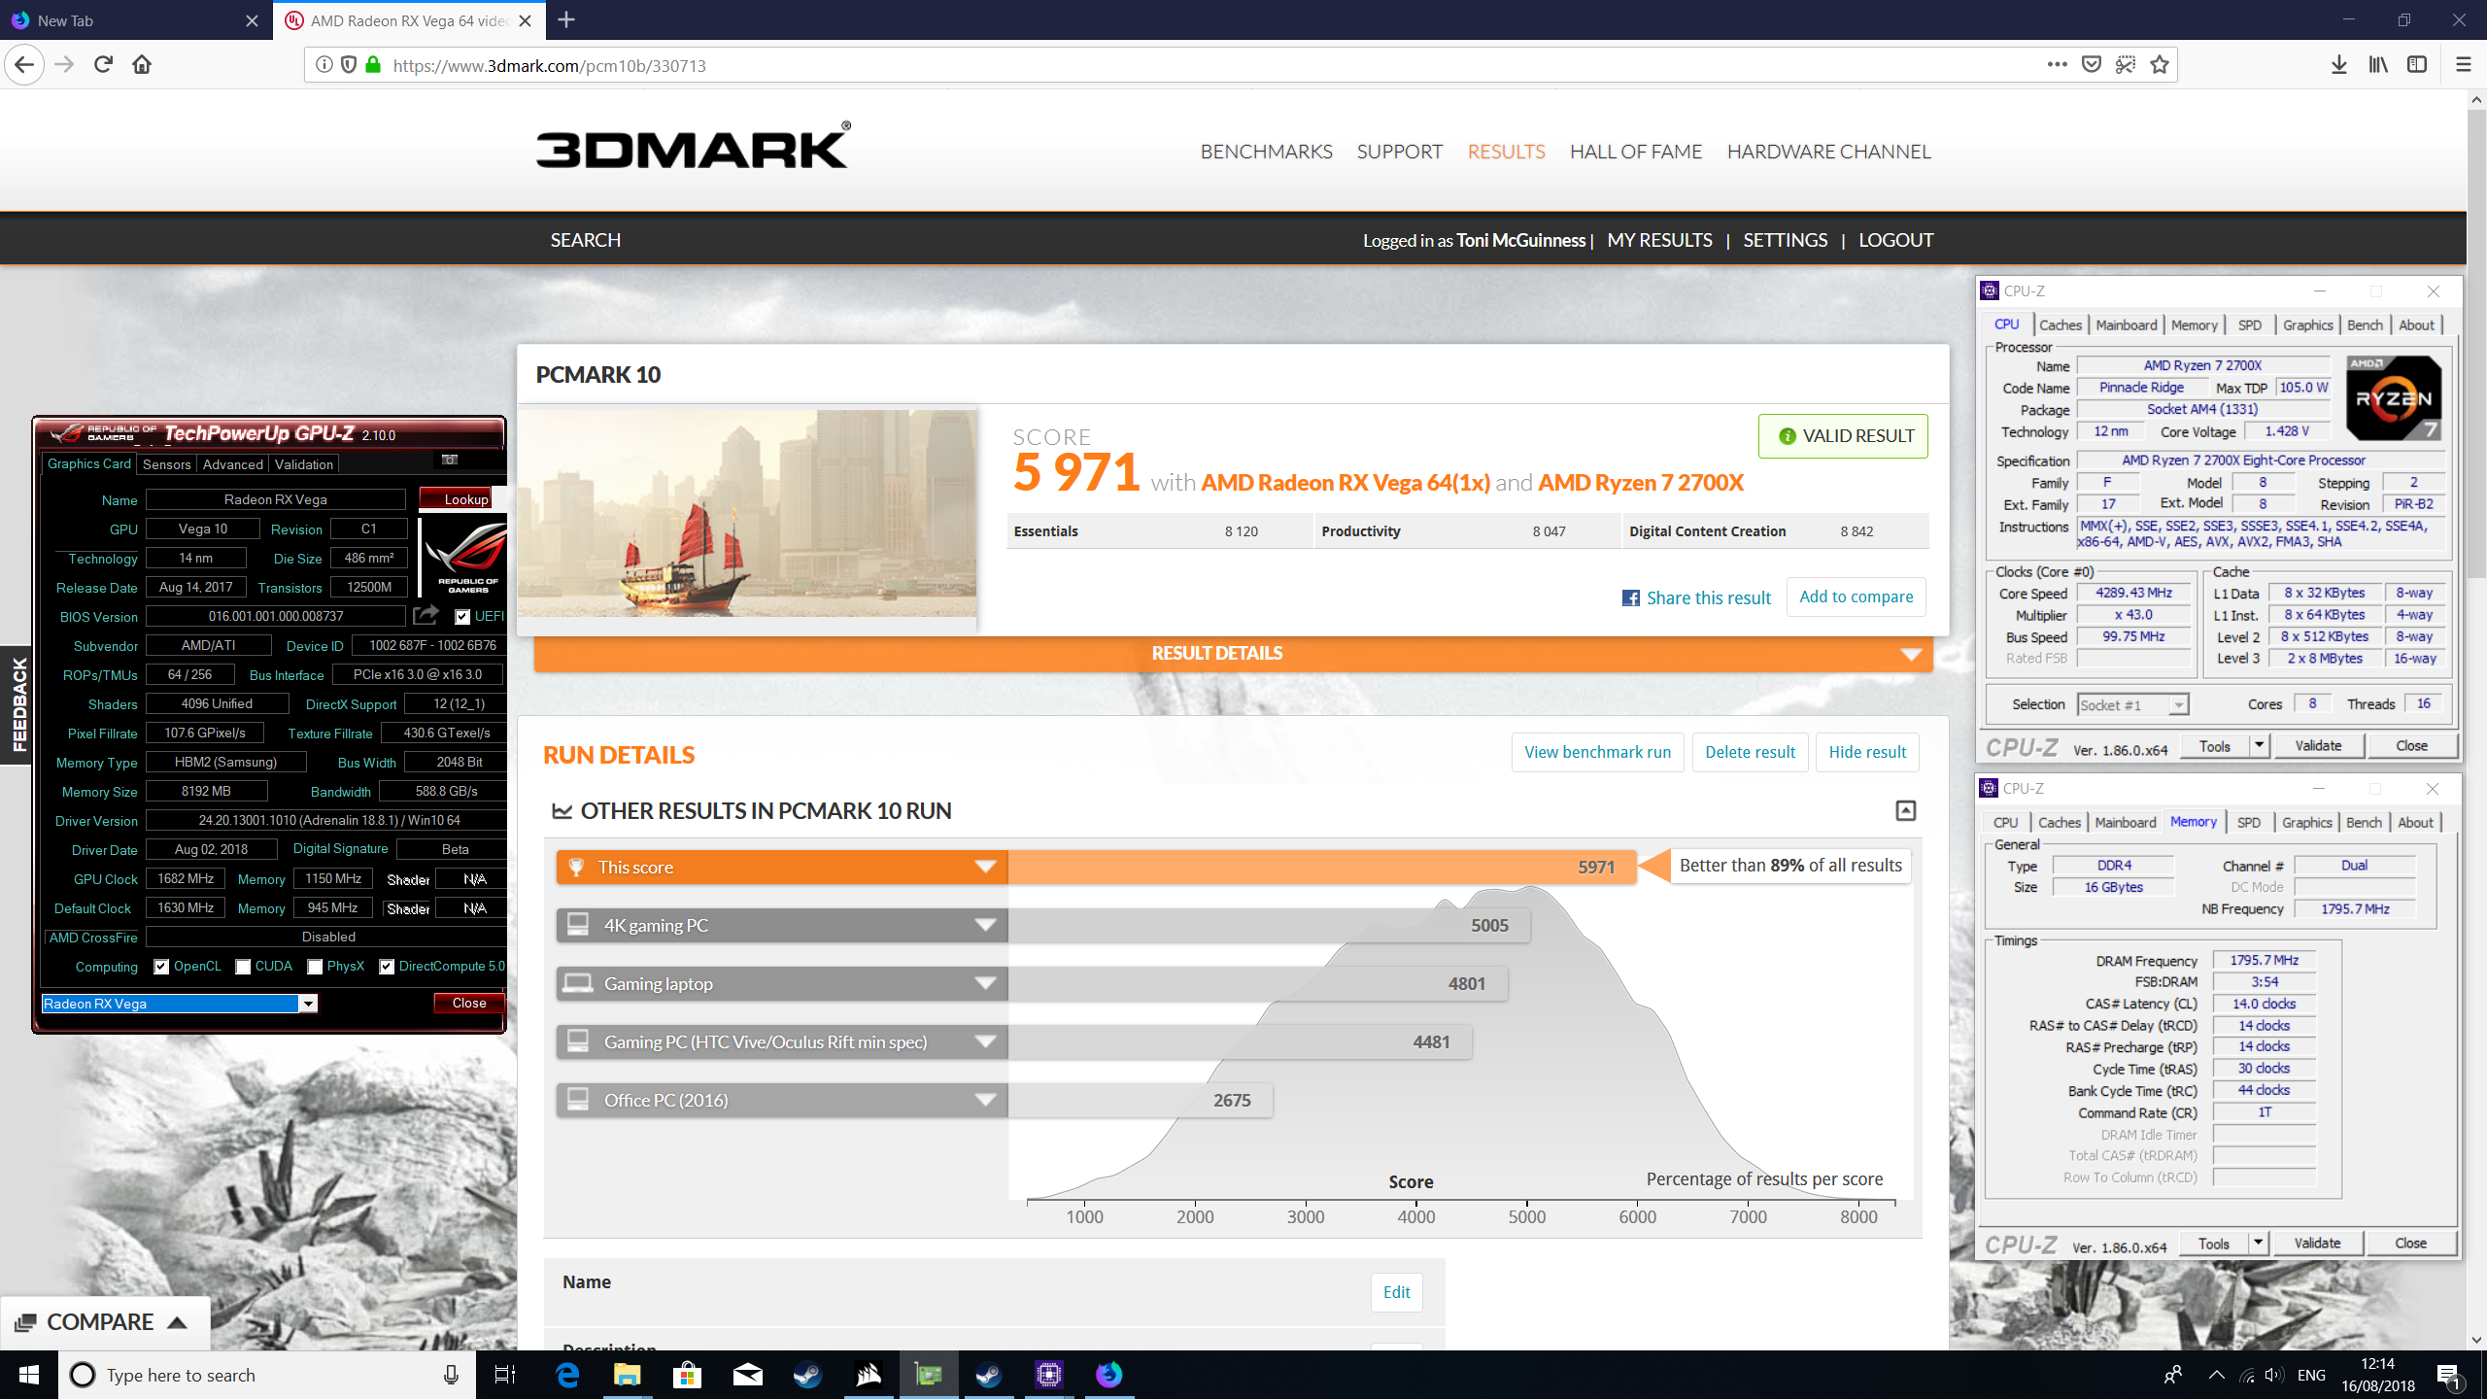
Task: Expand the 4K gaming PC row
Action: click(985, 925)
